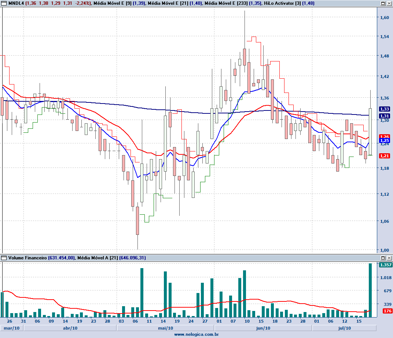Select the HiLo Activator [3] indicator label
Viewport: 393px width, 338px height.
tap(282, 3)
